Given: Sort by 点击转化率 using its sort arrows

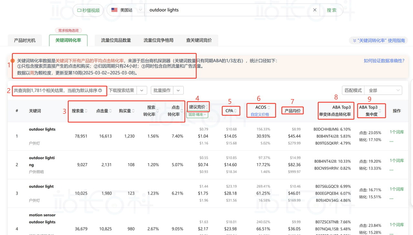Looking at the screenshot, I should [x=182, y=111].
